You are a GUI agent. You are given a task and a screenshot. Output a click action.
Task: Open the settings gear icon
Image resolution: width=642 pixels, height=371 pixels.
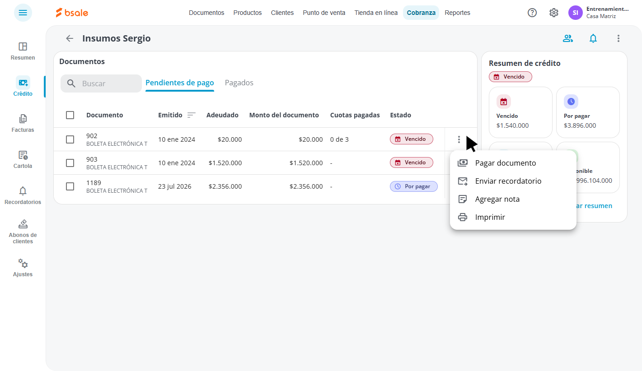554,13
